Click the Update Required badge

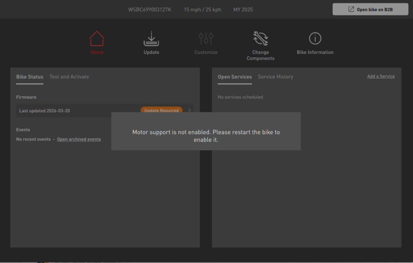point(161,110)
